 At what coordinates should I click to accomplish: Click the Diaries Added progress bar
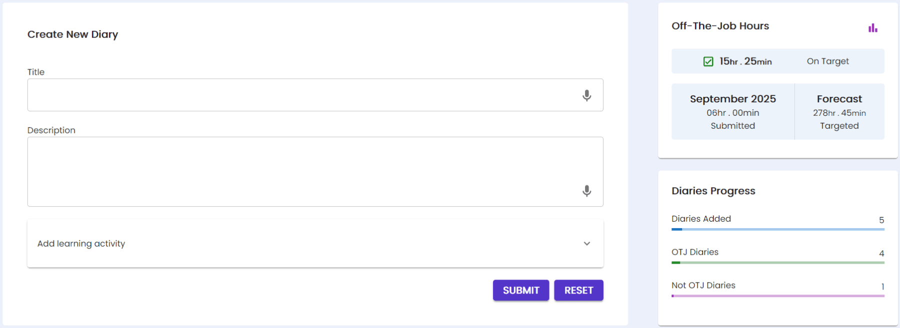[x=777, y=229]
